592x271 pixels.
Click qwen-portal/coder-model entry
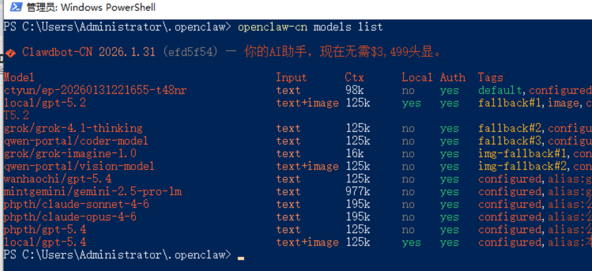(x=76, y=141)
